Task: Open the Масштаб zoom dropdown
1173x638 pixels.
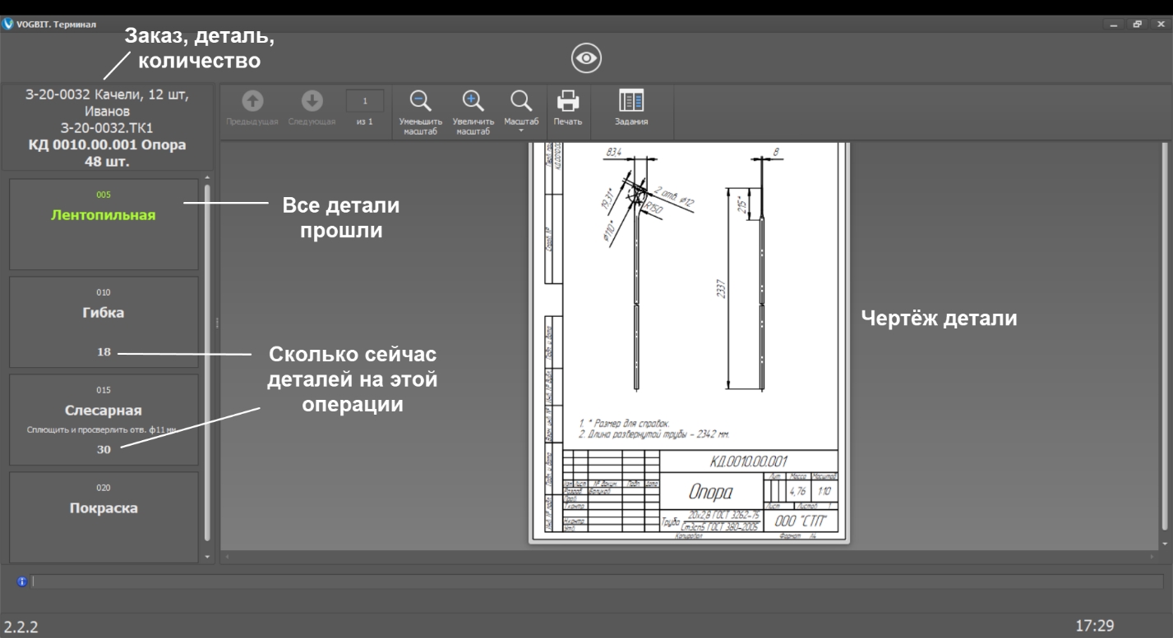Action: [x=520, y=111]
